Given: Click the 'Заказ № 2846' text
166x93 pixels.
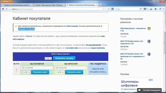Looking at the screenshot, I should [98, 69].
